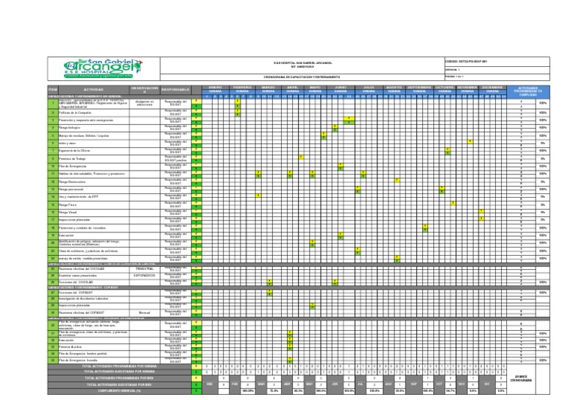
Task: Click the 'ESPORADICOS' observation cell
Action: click(x=144, y=276)
